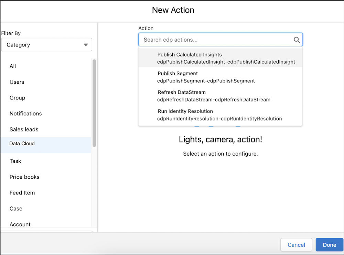The image size is (344, 255).
Task: Filter actions by Users category
Action: click(46, 82)
